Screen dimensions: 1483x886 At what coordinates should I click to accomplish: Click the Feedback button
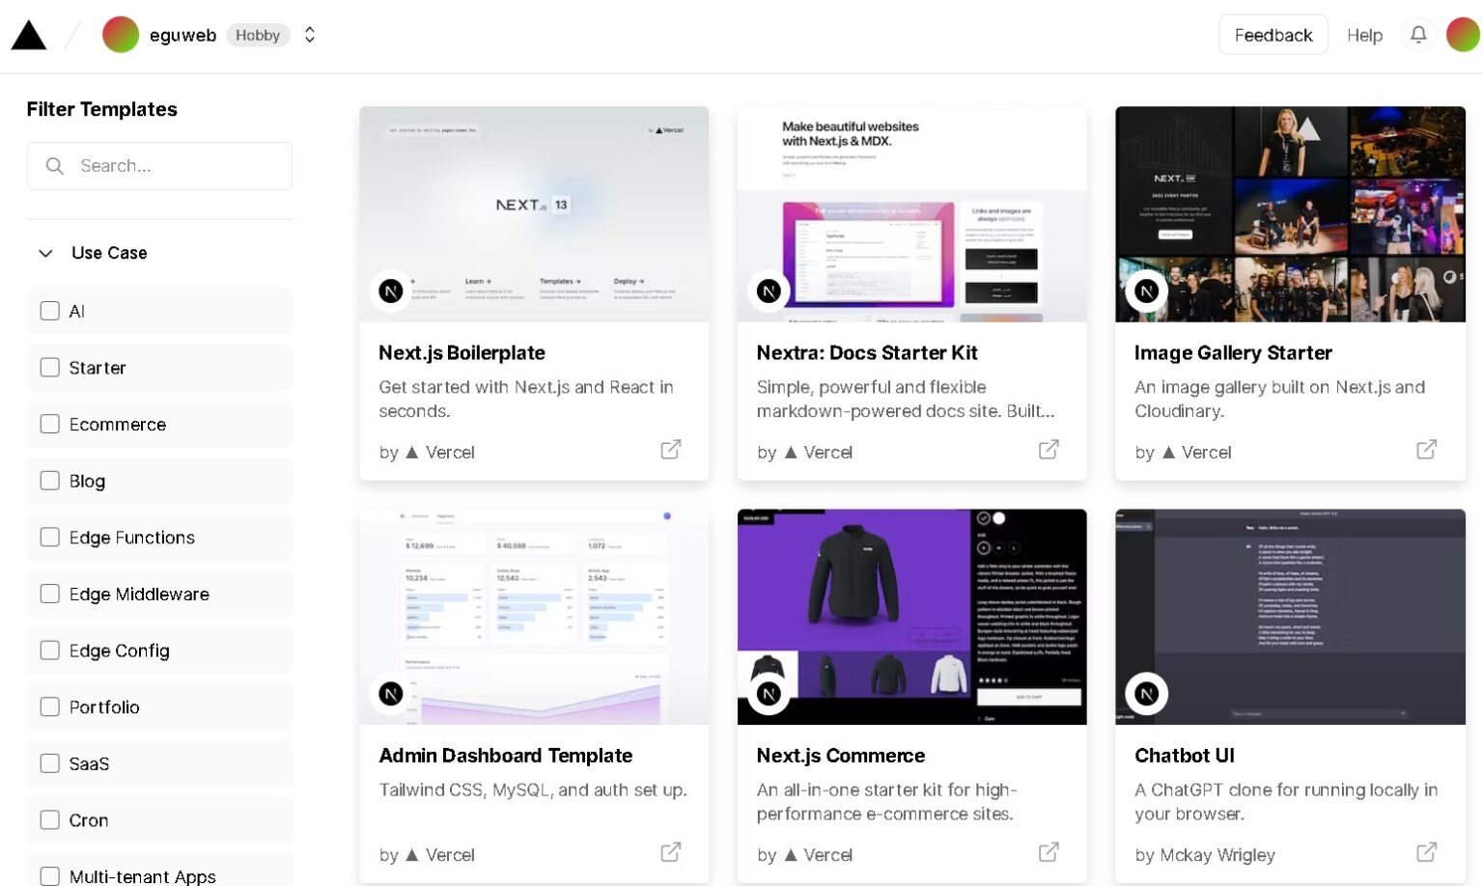point(1273,35)
